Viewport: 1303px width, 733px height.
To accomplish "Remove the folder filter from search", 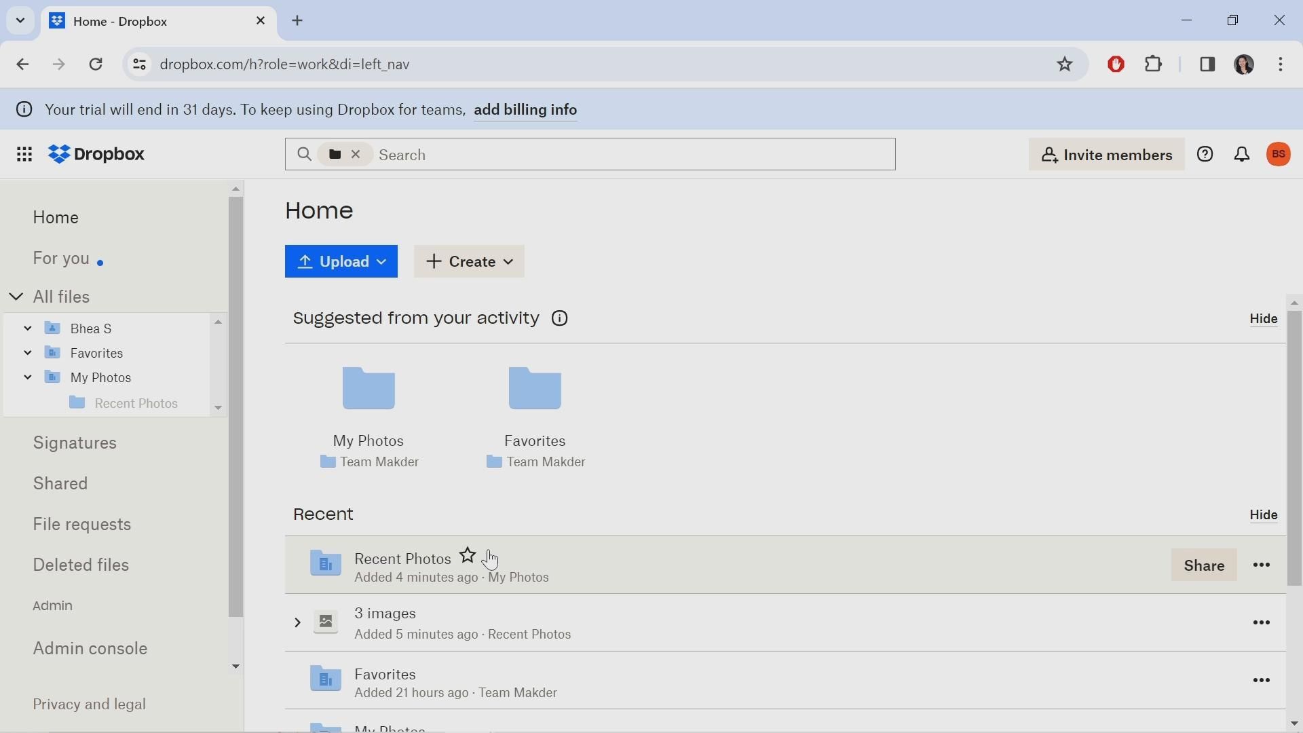I will click(x=356, y=155).
